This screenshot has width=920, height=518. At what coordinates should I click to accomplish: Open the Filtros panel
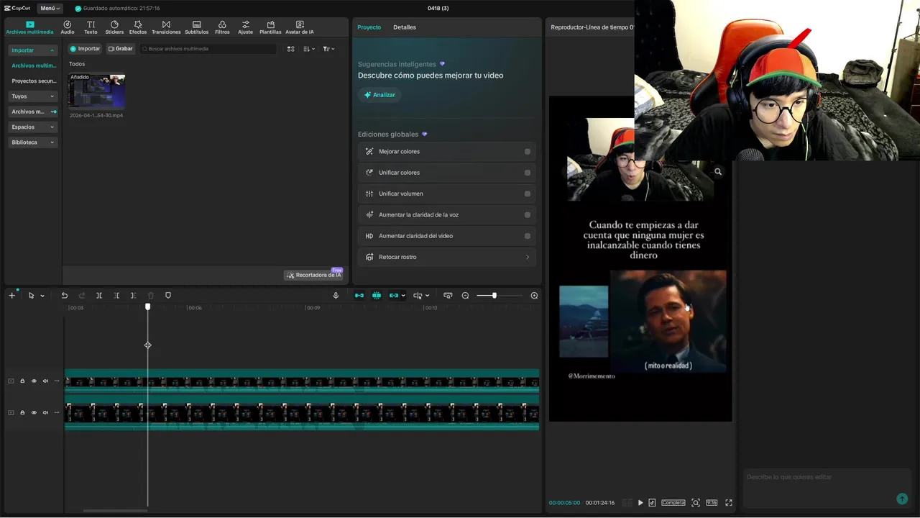click(x=222, y=27)
